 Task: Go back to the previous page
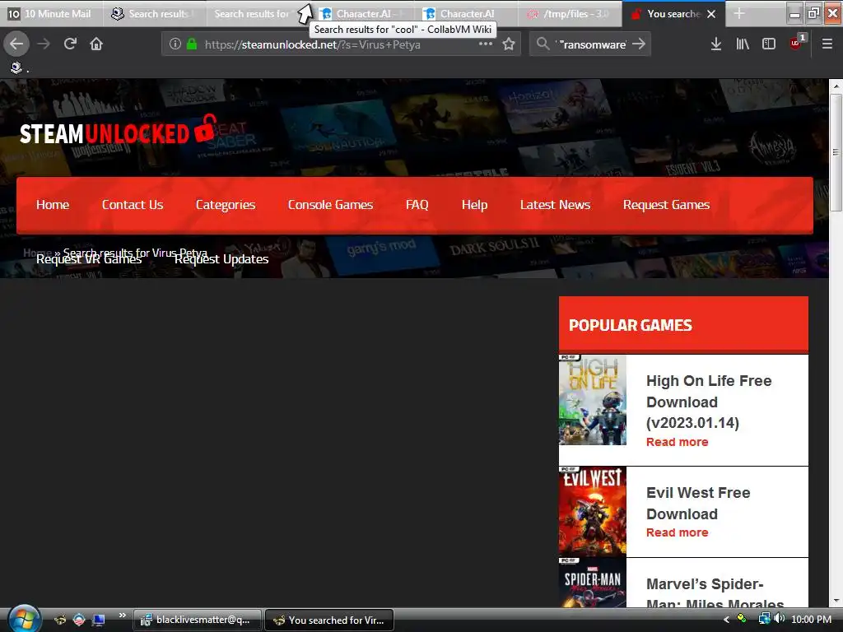point(16,44)
